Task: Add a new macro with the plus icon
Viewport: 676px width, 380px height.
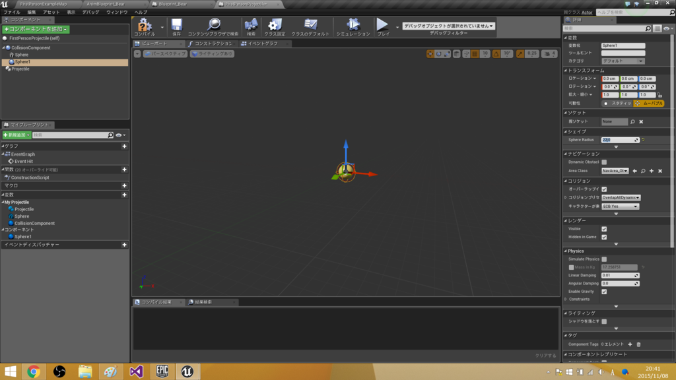Action: click(124, 185)
